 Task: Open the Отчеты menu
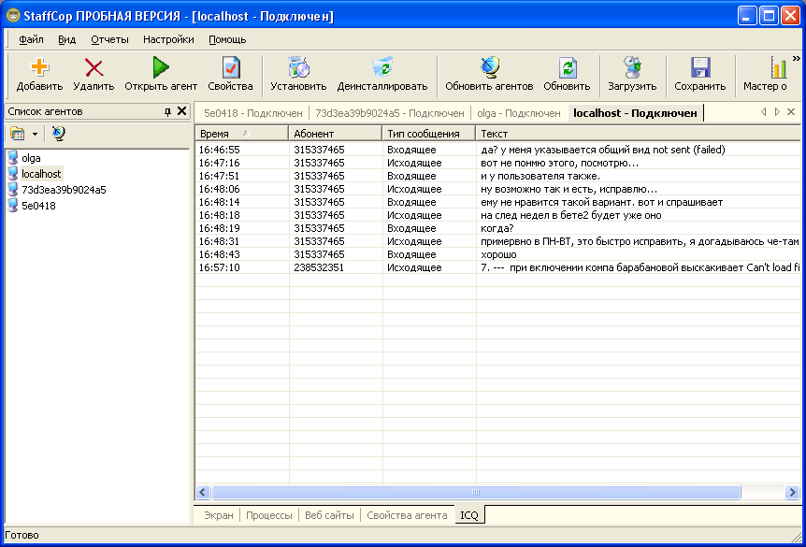(x=110, y=39)
